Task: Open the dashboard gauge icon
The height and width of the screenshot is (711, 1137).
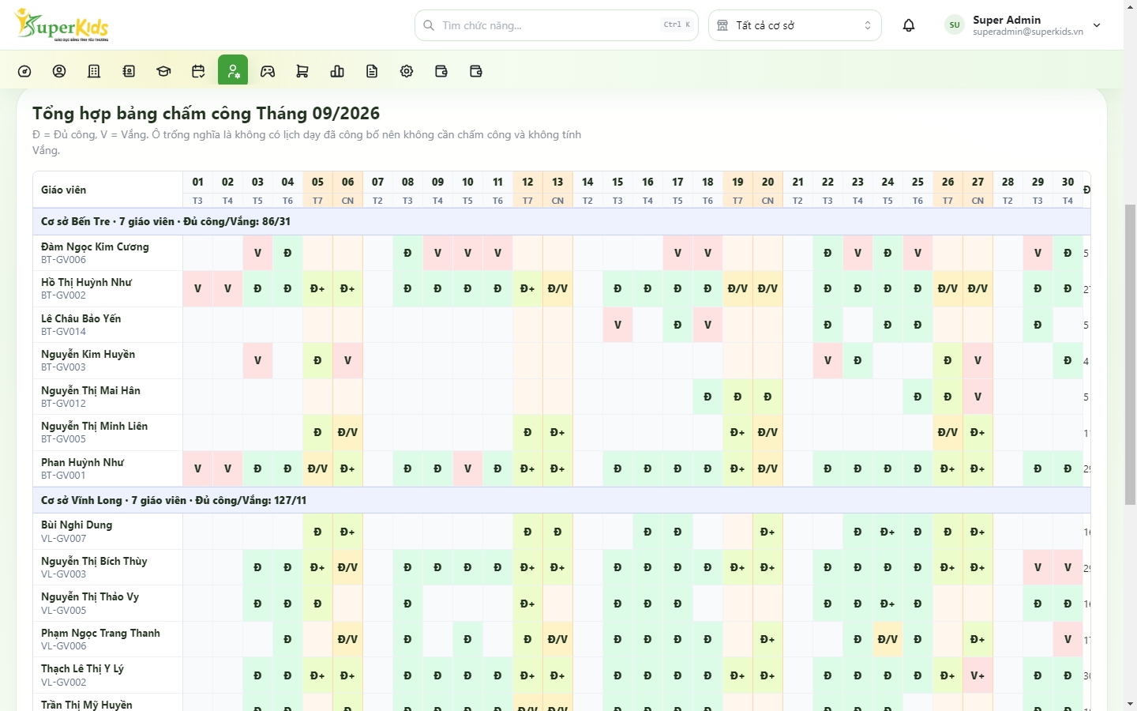Action: (24, 71)
